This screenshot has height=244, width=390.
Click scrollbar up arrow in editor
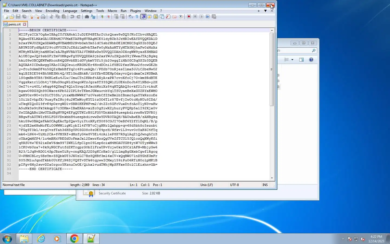[272, 30]
